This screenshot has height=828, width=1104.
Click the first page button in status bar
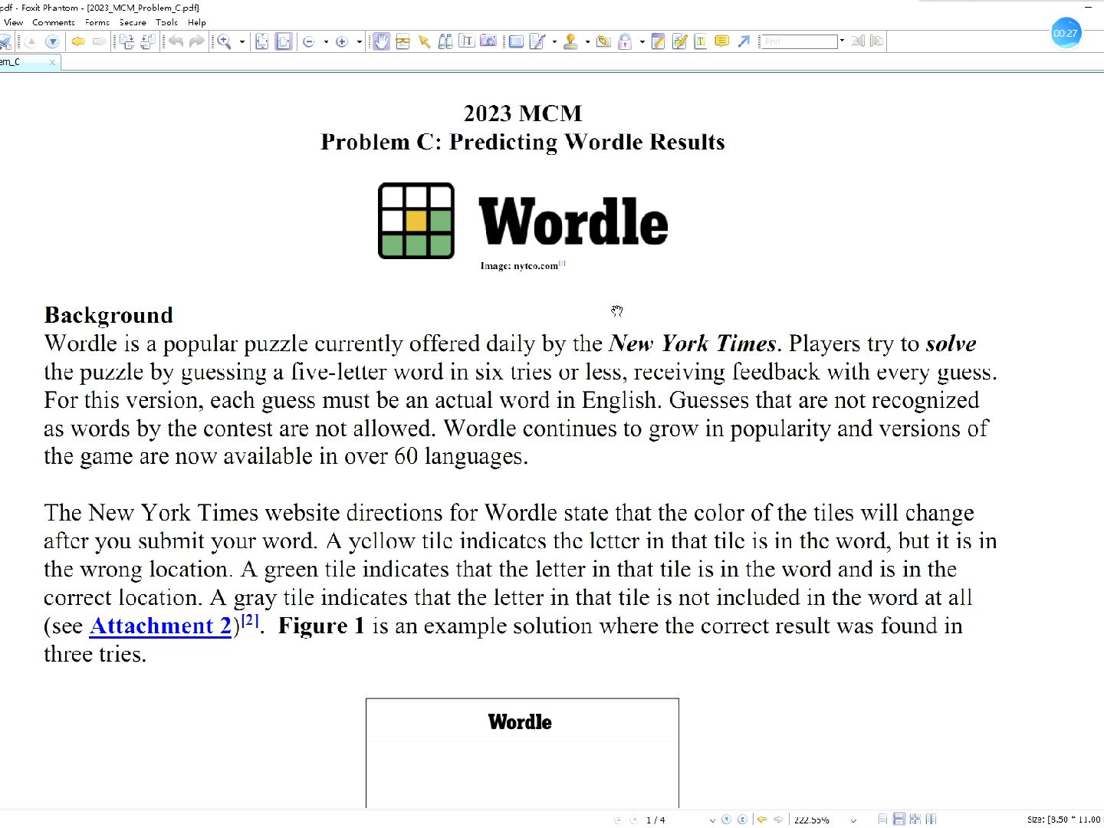(x=619, y=820)
